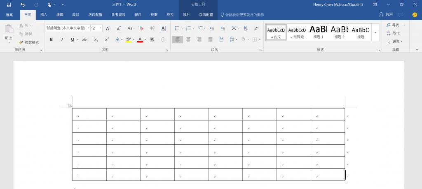422x189 pixels.
Task: Collapse the ribbon with the arrow
Action: tap(417, 50)
